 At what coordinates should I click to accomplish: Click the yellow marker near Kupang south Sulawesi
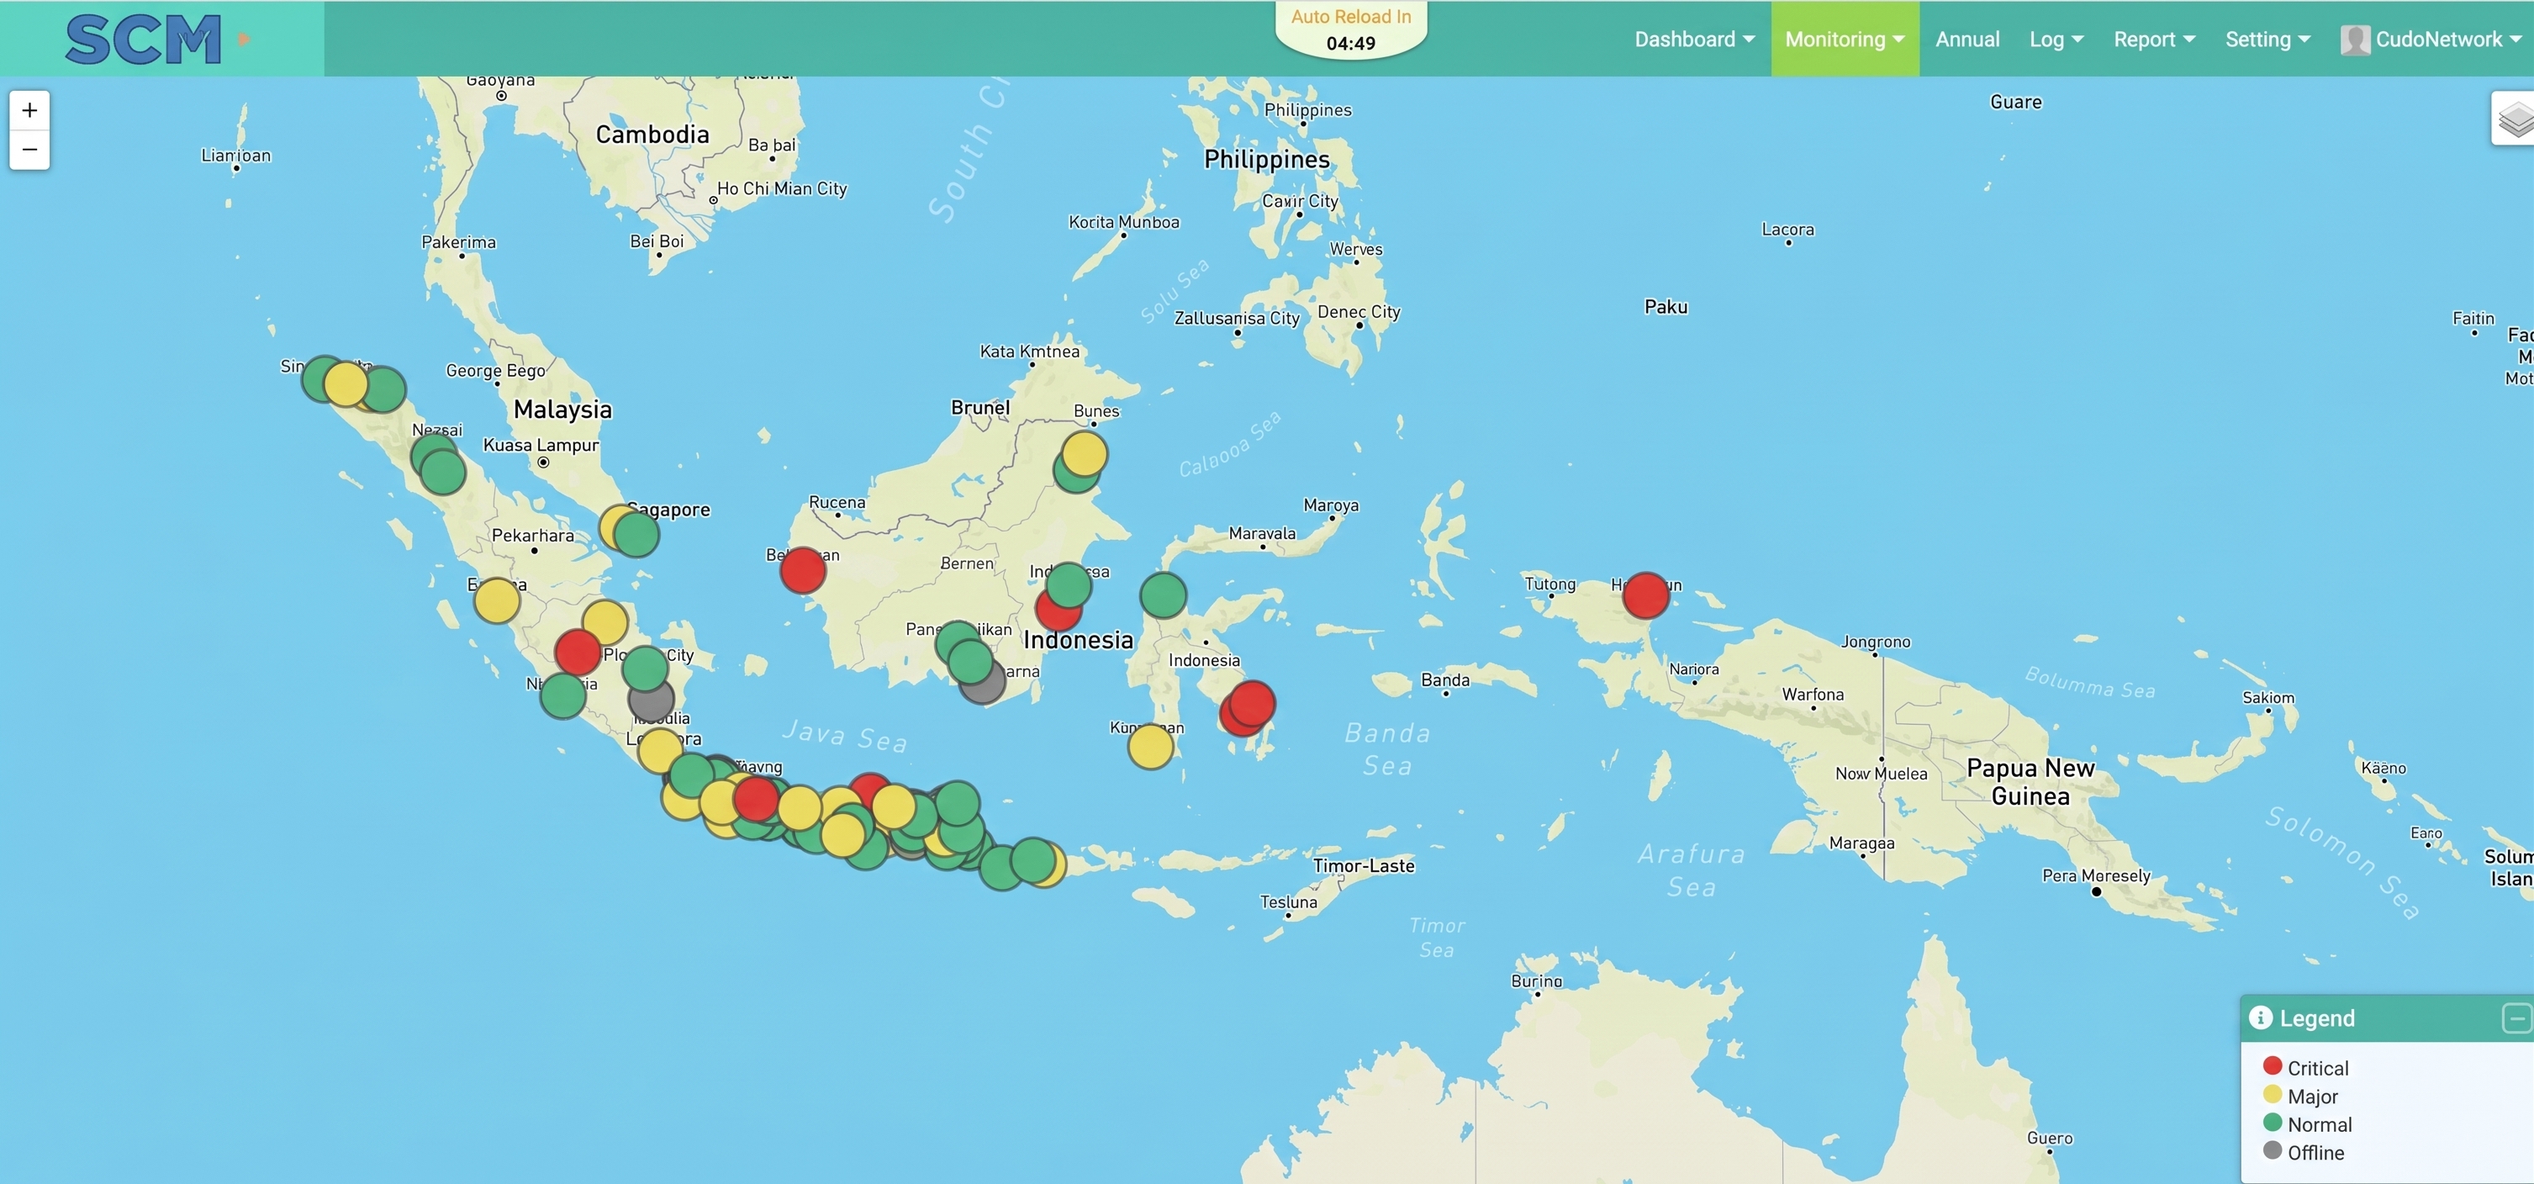pos(1151,745)
